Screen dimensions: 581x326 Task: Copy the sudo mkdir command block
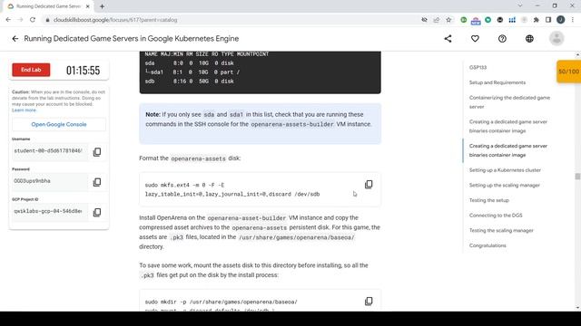coord(369,302)
